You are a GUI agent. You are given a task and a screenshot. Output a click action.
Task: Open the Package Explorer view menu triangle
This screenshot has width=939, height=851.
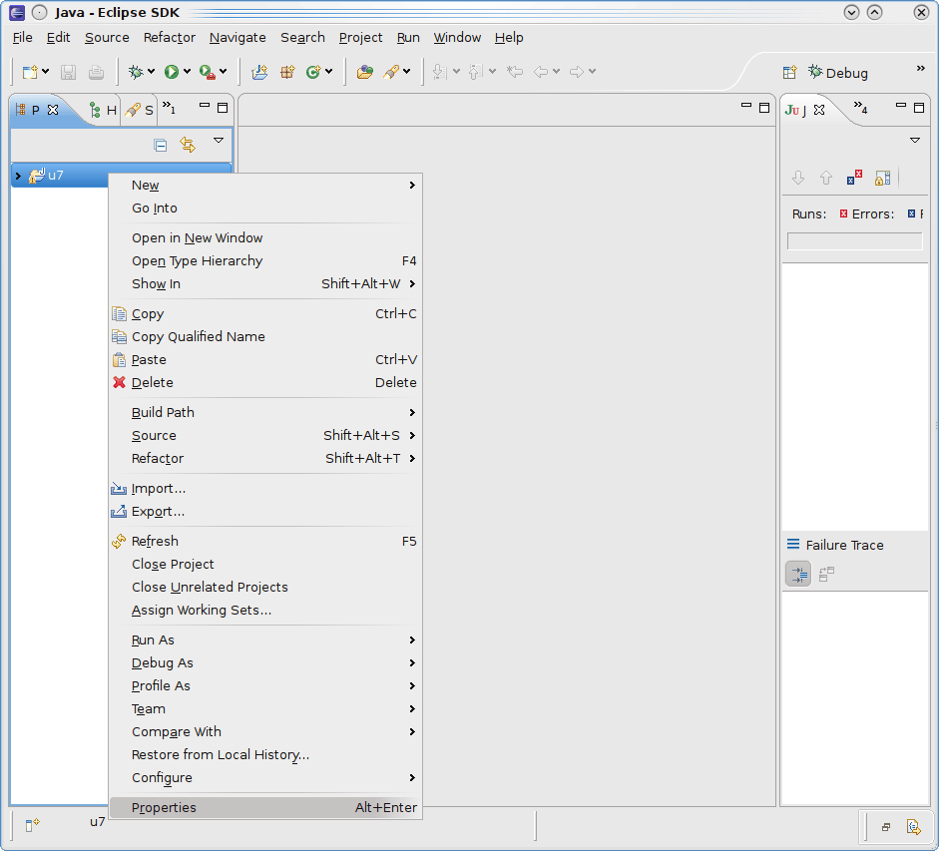pos(219,140)
